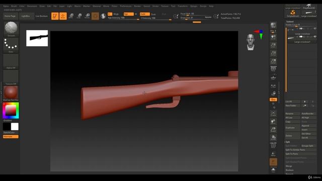Open the Brush menu
322x181 pixels.
(14, 6)
